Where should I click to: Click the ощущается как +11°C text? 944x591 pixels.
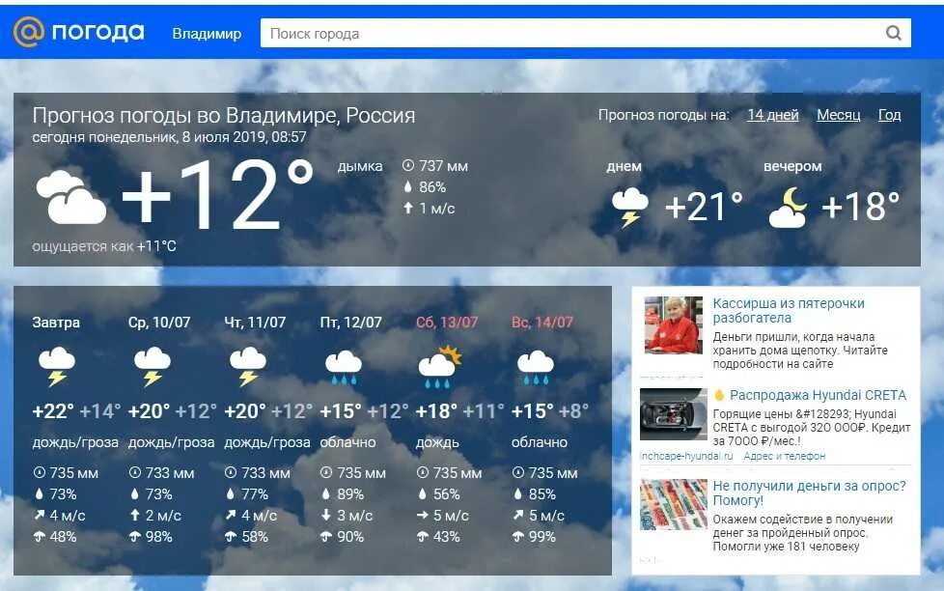104,246
